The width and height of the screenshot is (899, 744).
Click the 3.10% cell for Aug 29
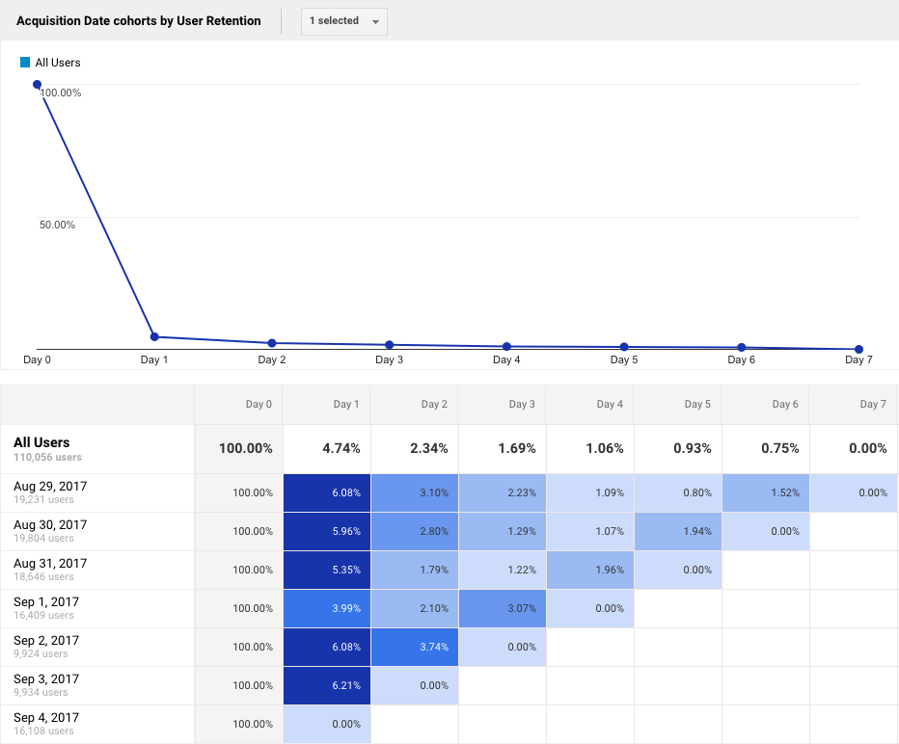(x=415, y=492)
